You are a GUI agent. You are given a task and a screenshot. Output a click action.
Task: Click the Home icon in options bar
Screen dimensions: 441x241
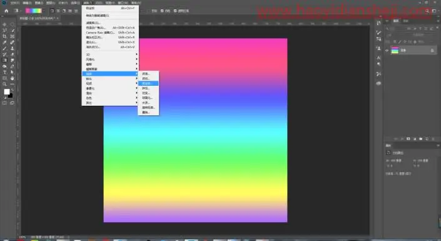pos(6,11)
